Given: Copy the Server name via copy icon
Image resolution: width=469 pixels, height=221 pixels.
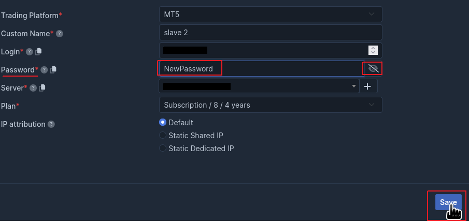Looking at the screenshot, I should [x=42, y=88].
